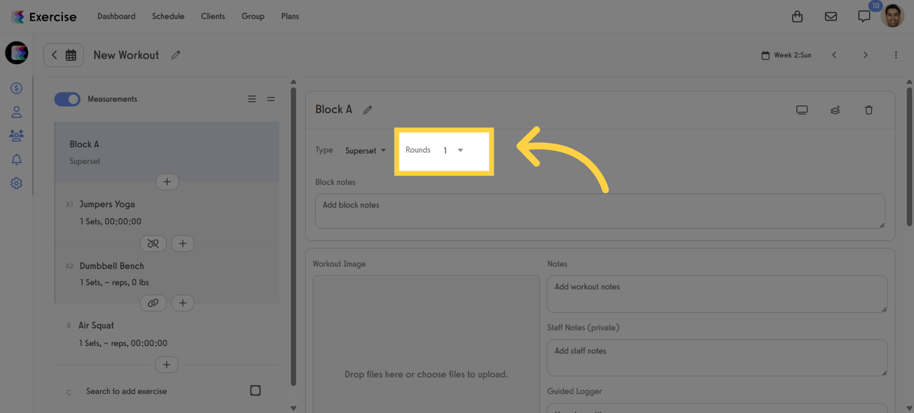Open the settings gear sidebar icon
This screenshot has height=413, width=914.
pyautogui.click(x=17, y=183)
